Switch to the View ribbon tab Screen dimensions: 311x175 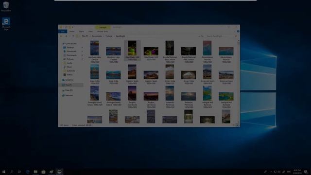[90, 31]
